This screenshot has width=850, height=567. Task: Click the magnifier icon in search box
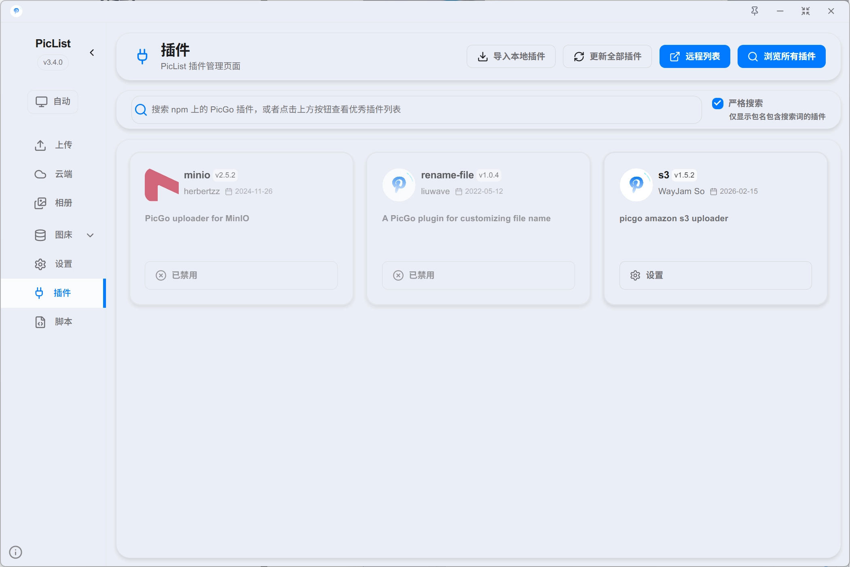coord(141,110)
